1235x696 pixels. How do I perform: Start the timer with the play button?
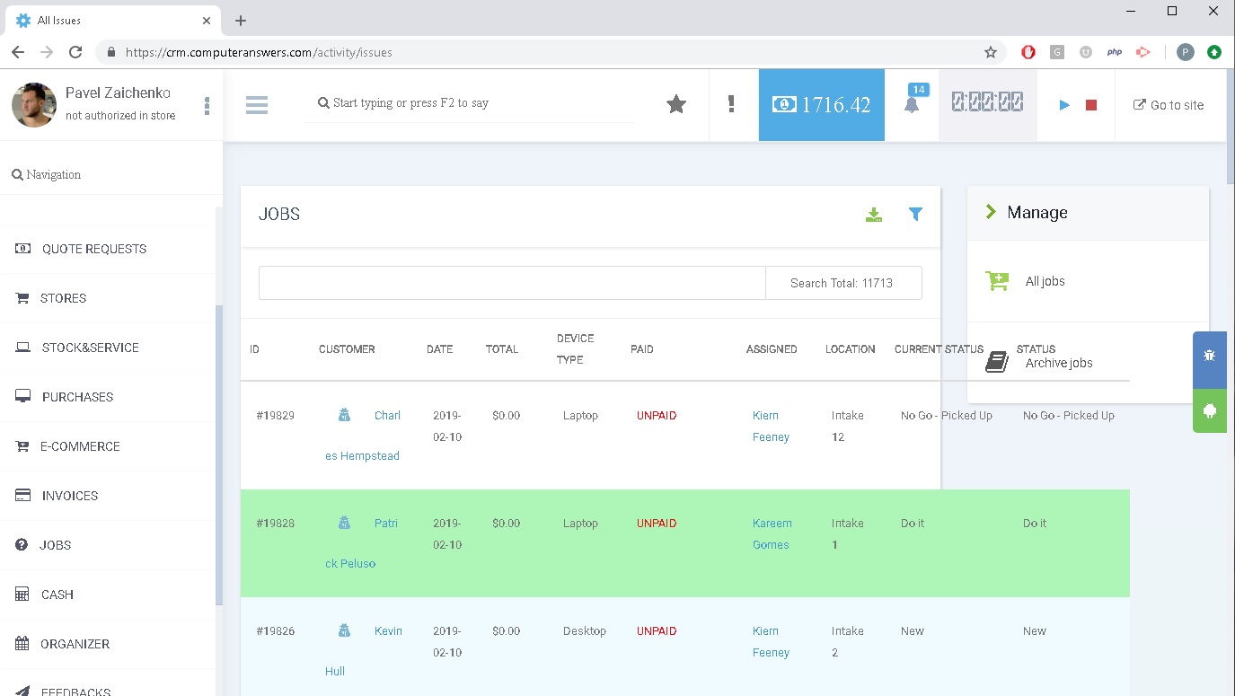pos(1064,105)
